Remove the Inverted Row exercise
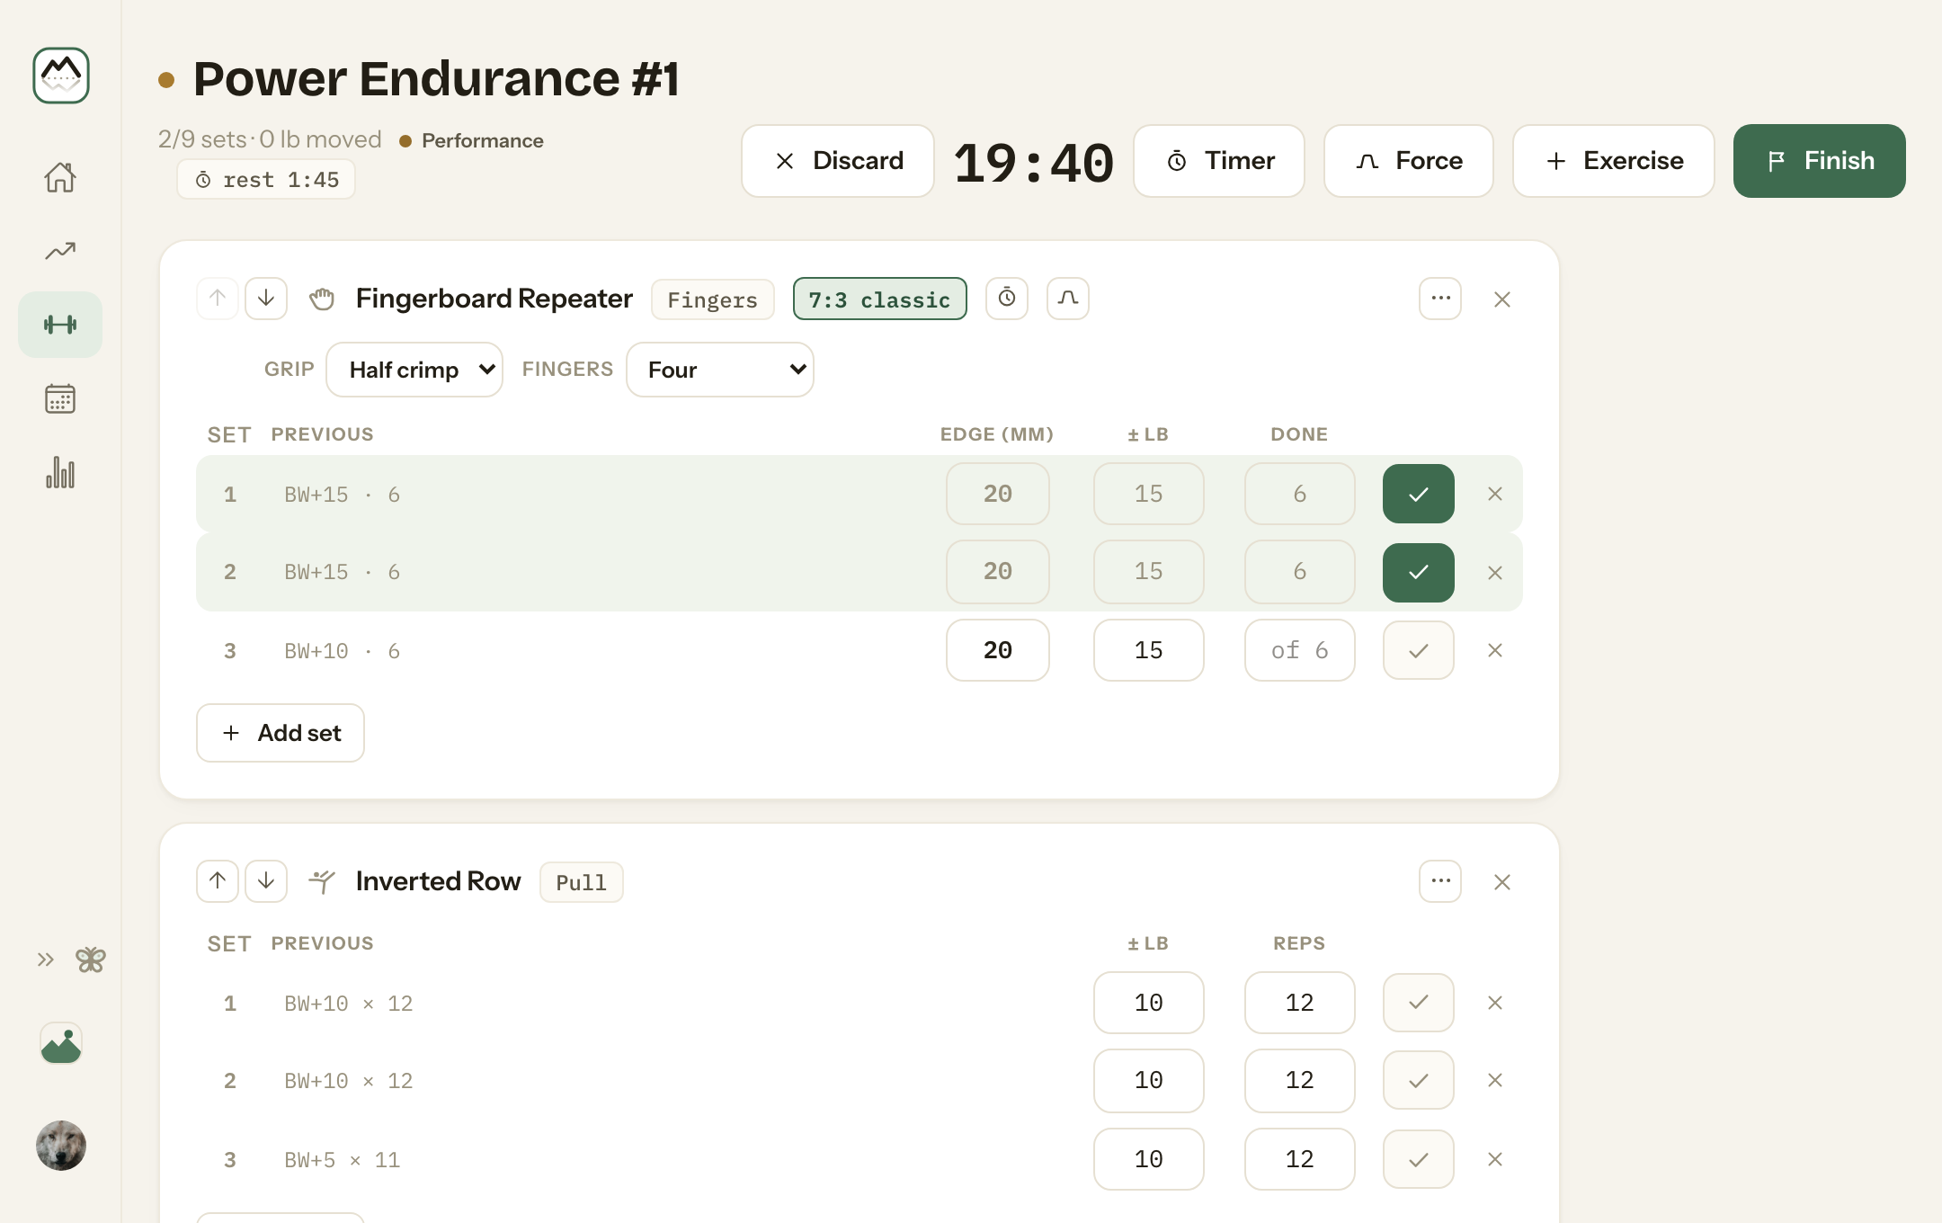 (x=1502, y=882)
